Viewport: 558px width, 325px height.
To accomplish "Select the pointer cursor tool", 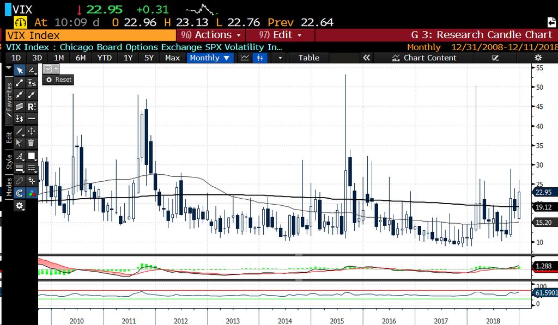I will tap(20, 70).
